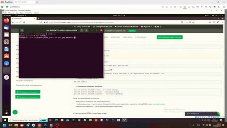Open Firefox from the Ubuntu dock
This screenshot has height=128, width=227.
6,21
